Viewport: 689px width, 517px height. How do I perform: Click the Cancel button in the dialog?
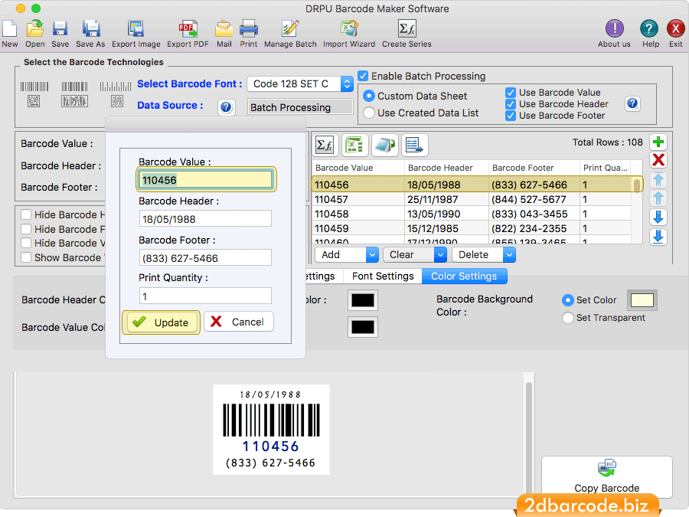click(239, 322)
